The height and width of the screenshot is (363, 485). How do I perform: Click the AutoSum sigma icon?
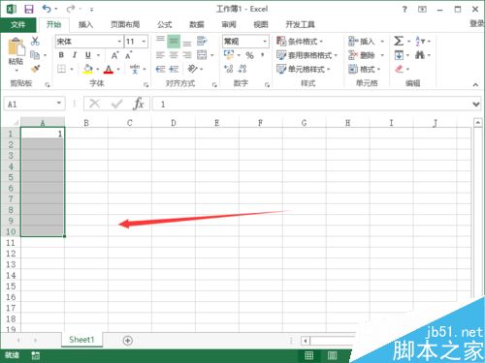point(399,41)
